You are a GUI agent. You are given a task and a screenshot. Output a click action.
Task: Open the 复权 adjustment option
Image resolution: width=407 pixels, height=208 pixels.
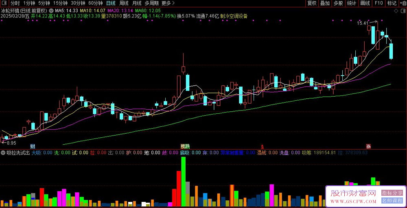point(312,3)
